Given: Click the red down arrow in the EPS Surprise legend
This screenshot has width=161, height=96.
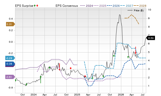Looking at the screenshot, I should 37,6.
